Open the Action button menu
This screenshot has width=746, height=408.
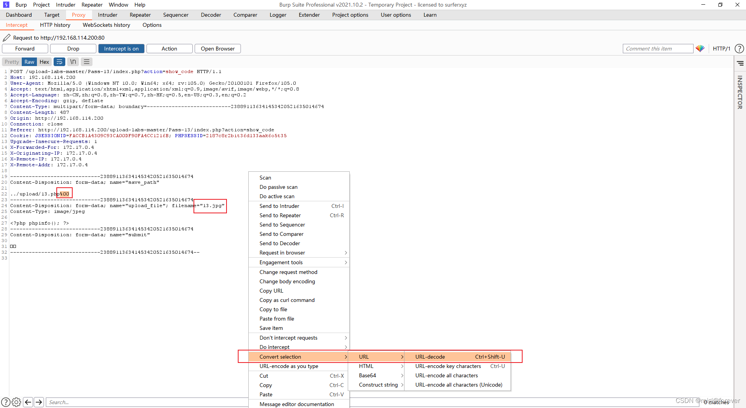coord(169,49)
